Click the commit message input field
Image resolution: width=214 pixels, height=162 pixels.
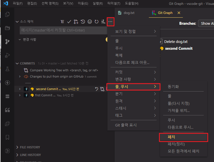click(63, 30)
